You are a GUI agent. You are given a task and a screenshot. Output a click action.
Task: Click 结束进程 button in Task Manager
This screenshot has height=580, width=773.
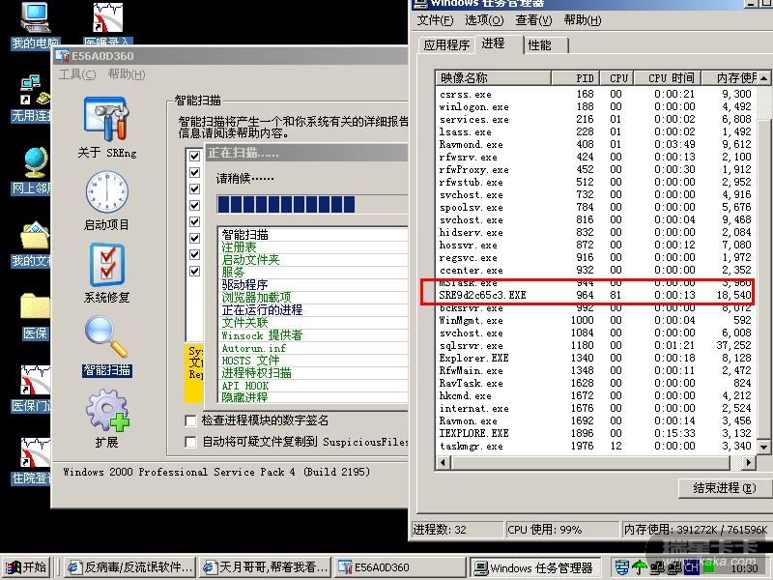[x=724, y=488]
